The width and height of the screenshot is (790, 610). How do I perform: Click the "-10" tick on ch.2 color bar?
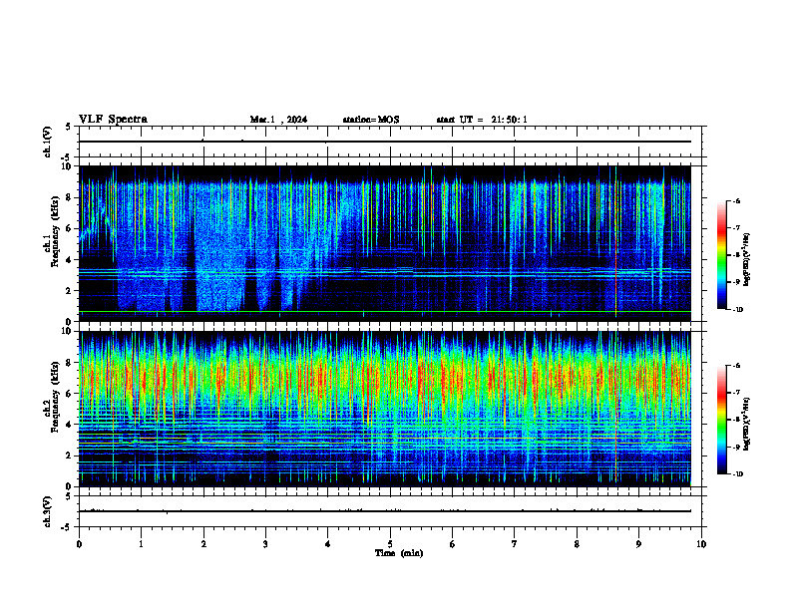click(737, 474)
